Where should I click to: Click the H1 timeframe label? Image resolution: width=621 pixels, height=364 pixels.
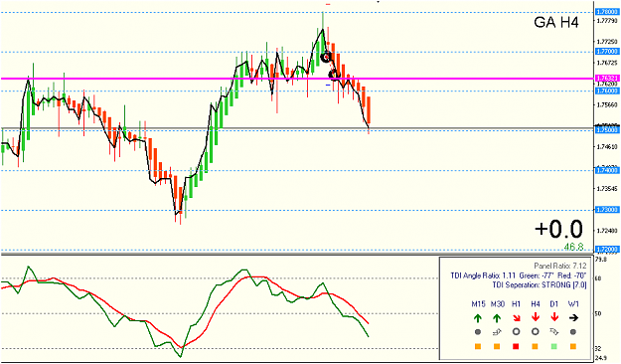[x=516, y=304]
